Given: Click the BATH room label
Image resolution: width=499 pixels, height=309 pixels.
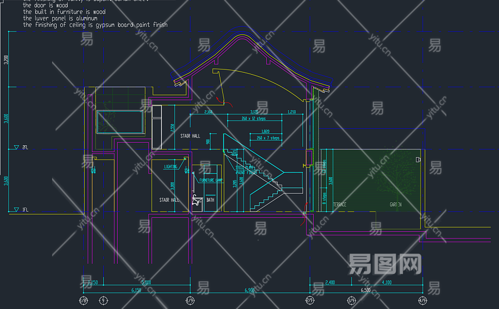Looking at the screenshot, I should [x=211, y=200].
